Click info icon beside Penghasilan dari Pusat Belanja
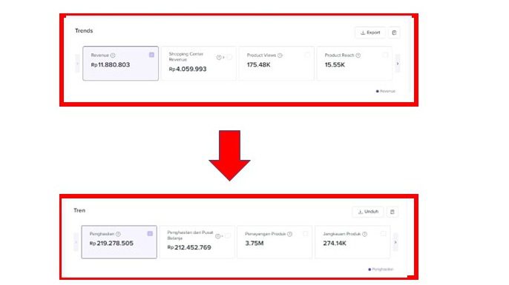 (218, 236)
